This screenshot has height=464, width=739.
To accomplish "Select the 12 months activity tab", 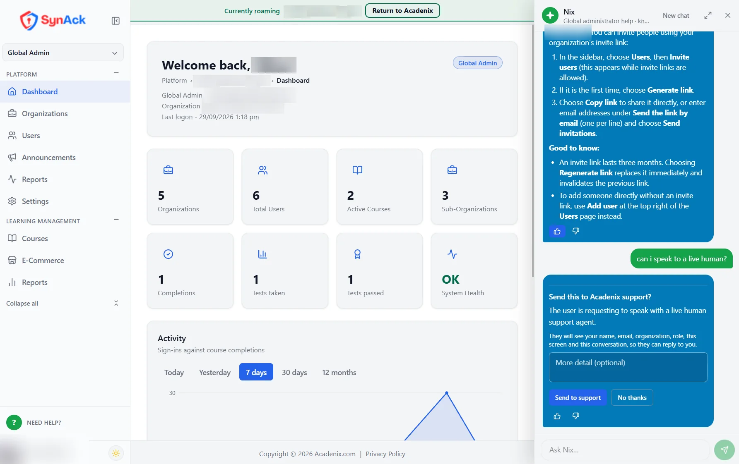I will 339,372.
